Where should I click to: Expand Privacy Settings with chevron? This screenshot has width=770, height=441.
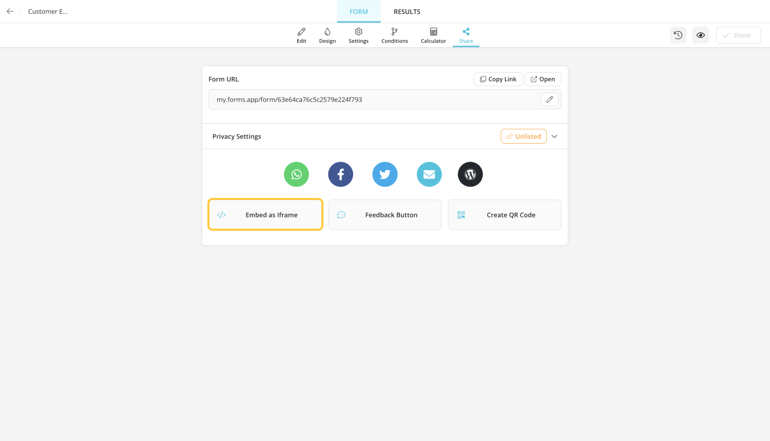click(x=554, y=136)
